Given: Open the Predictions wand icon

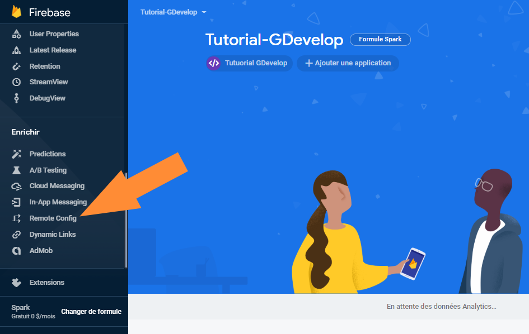Looking at the screenshot, I should pos(17,154).
